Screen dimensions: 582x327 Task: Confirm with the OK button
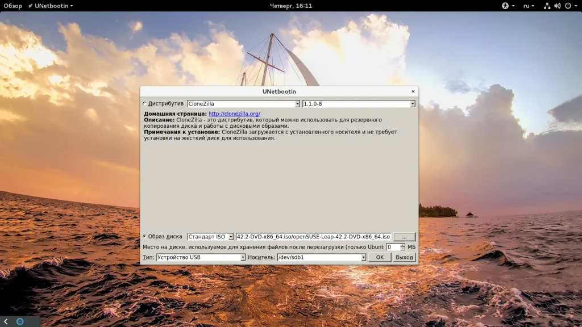pos(380,257)
